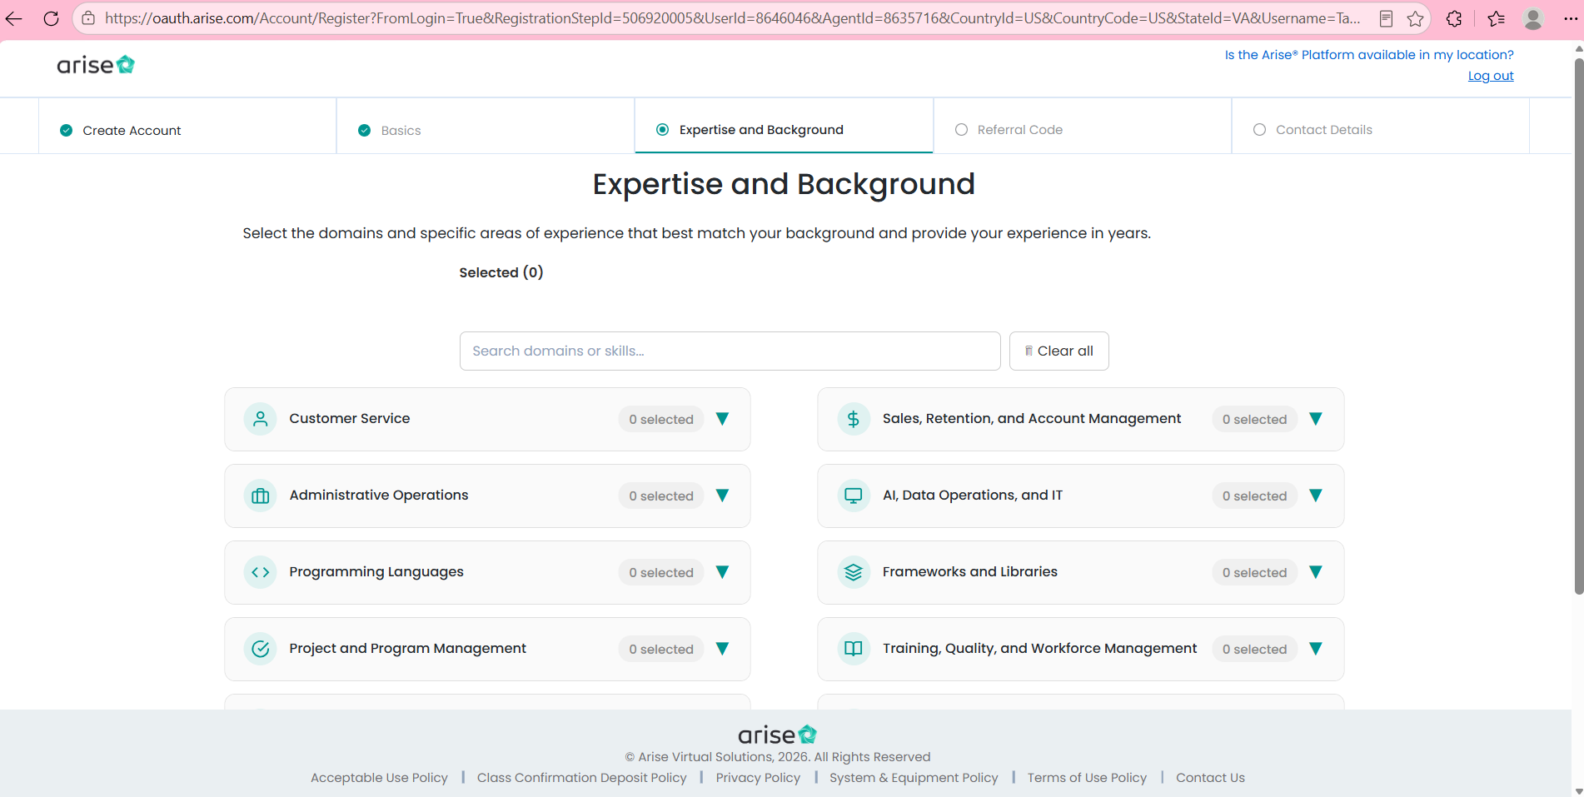Image resolution: width=1584 pixels, height=797 pixels.
Task: Click the Programming Languages code brackets icon
Action: click(261, 572)
